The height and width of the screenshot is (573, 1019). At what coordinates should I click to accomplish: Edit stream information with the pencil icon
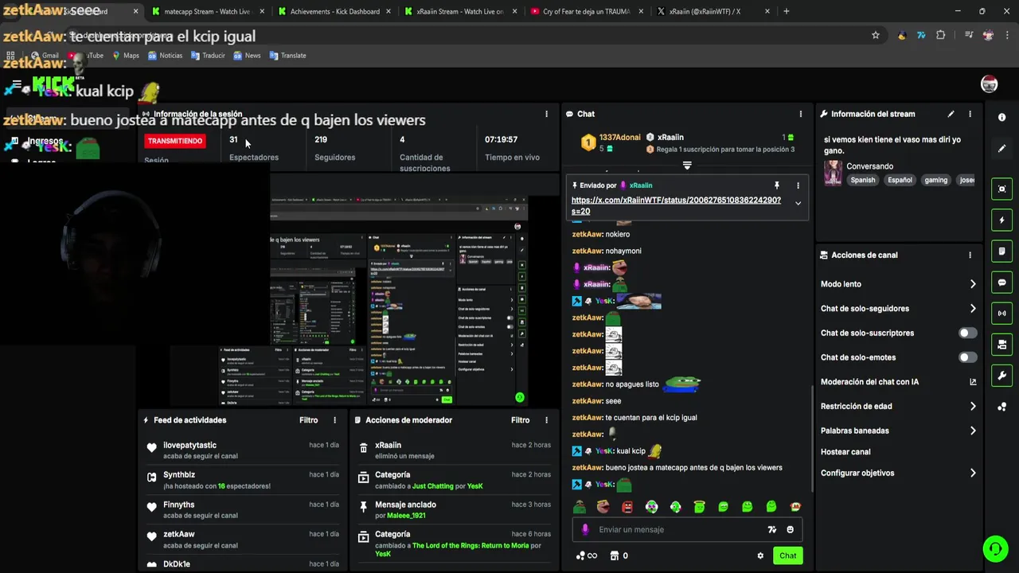[x=951, y=114]
